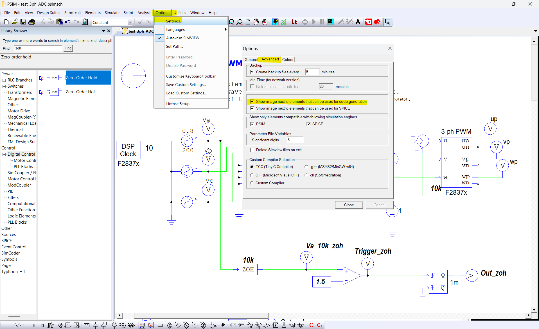The height and width of the screenshot is (329, 539).
Task: Collapse Digital Control tree node
Action: [x=4, y=154]
